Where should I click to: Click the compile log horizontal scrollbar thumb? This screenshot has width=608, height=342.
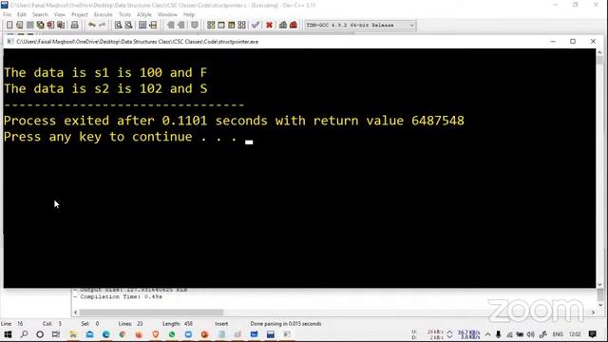pyautogui.click(x=151, y=313)
